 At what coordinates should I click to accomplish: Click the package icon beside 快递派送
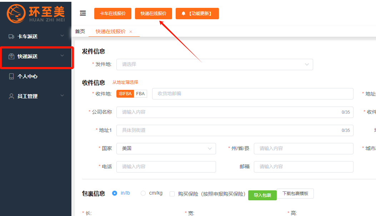(x=11, y=56)
